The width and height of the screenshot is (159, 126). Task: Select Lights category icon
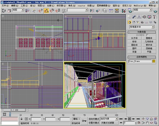point(138,22)
